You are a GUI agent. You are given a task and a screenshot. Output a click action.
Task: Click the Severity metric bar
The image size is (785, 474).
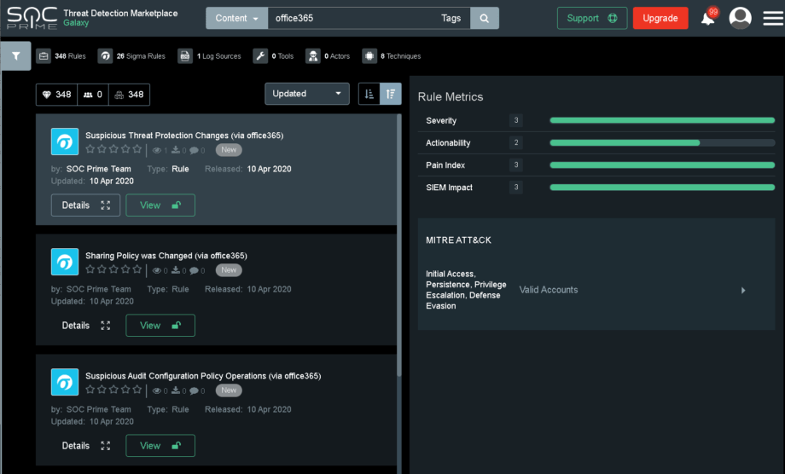click(662, 120)
